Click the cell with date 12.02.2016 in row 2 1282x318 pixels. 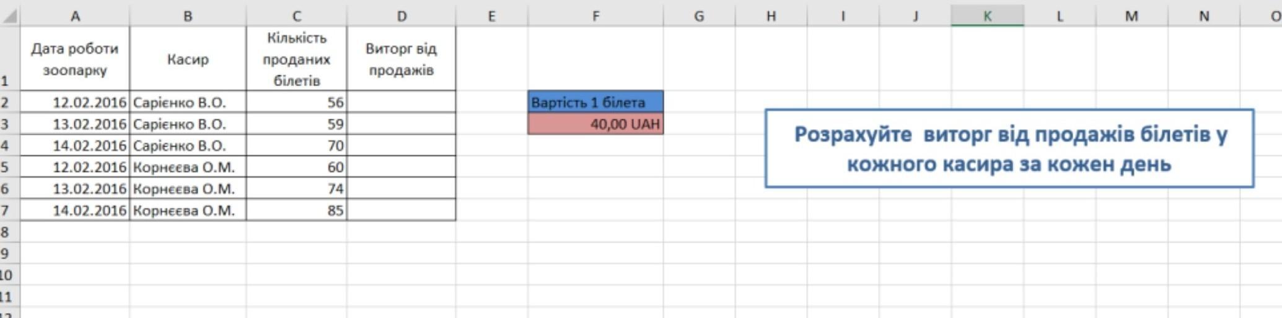(75, 102)
